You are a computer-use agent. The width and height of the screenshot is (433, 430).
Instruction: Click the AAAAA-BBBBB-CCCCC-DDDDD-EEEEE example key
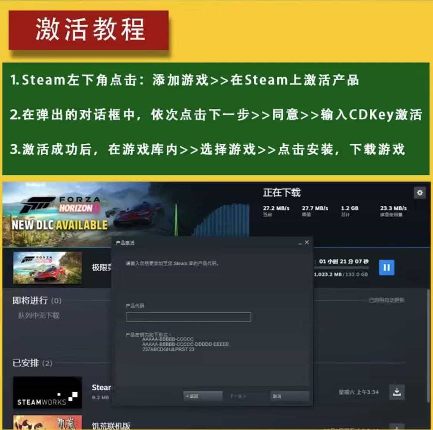point(185,344)
